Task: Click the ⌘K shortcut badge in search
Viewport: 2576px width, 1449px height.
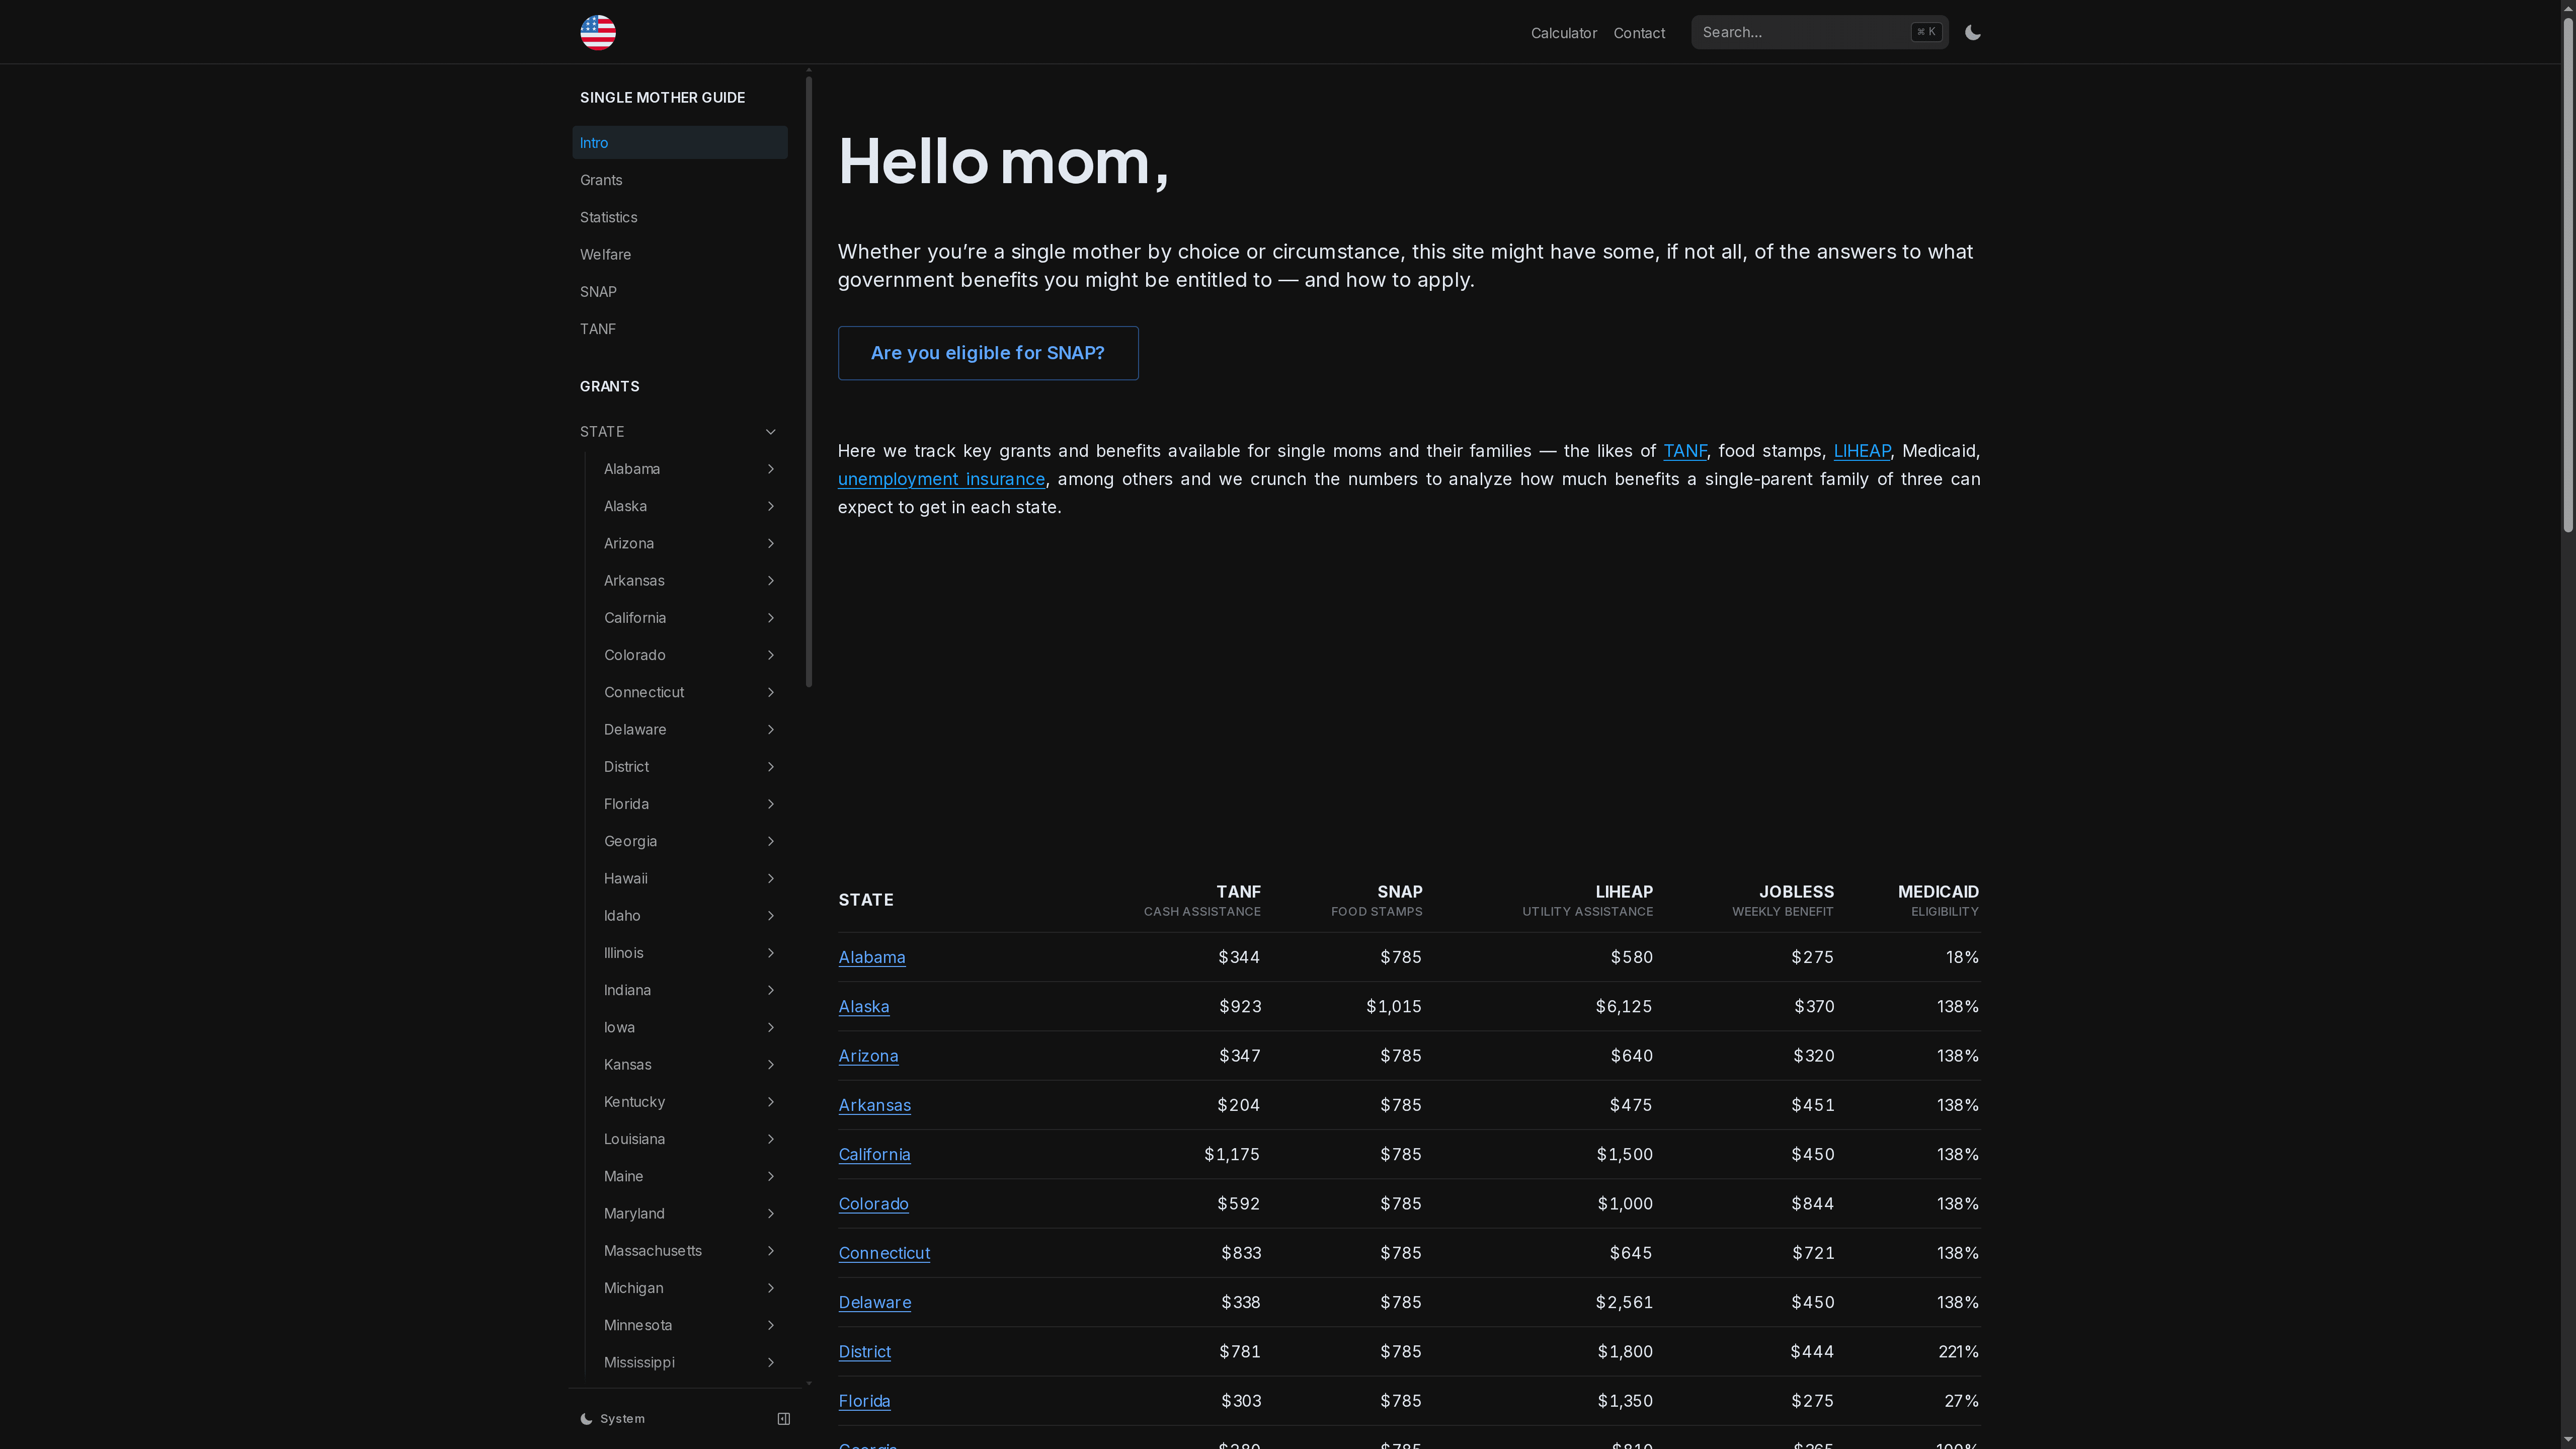Action: pos(1924,31)
